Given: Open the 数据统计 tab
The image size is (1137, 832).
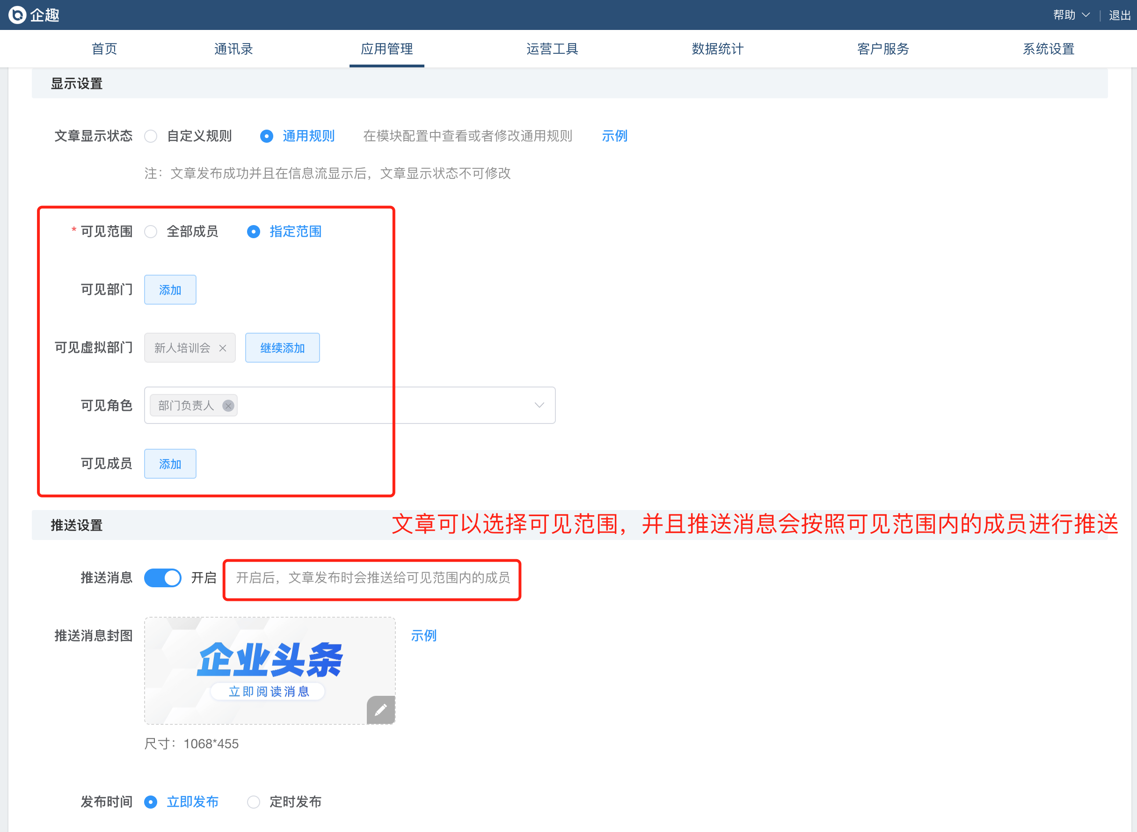Looking at the screenshot, I should point(717,49).
